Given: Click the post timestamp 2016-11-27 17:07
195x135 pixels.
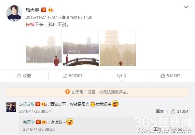Looking at the screenshot, I should click(41, 17).
